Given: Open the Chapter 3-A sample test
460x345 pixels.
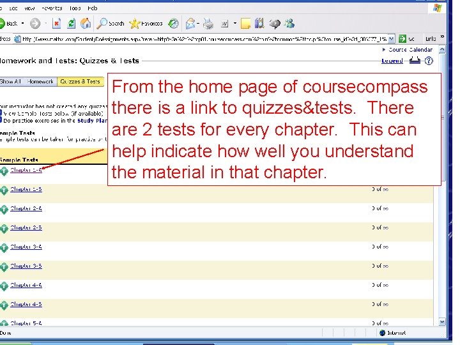Looking at the screenshot, I should click(26, 247).
